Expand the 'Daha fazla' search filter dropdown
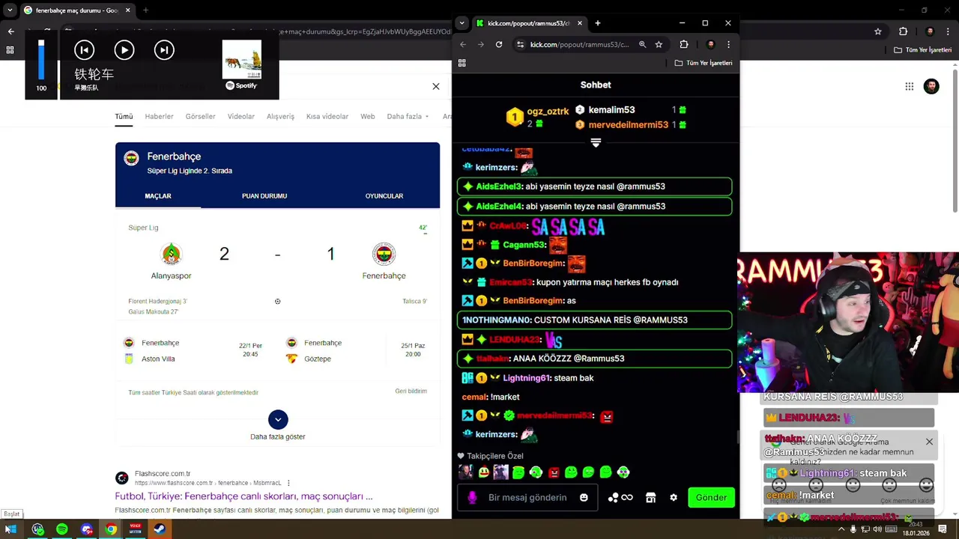The height and width of the screenshot is (539, 959). 408,116
